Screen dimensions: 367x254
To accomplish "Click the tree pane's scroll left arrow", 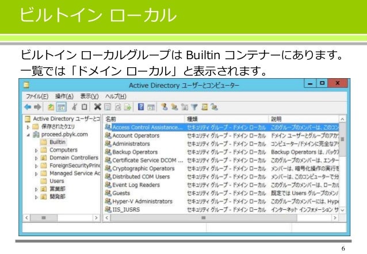I will (x=26, y=218).
